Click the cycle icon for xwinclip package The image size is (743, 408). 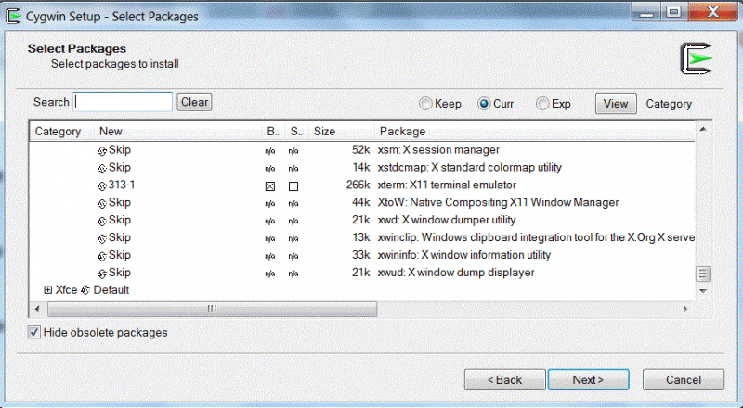[102, 238]
